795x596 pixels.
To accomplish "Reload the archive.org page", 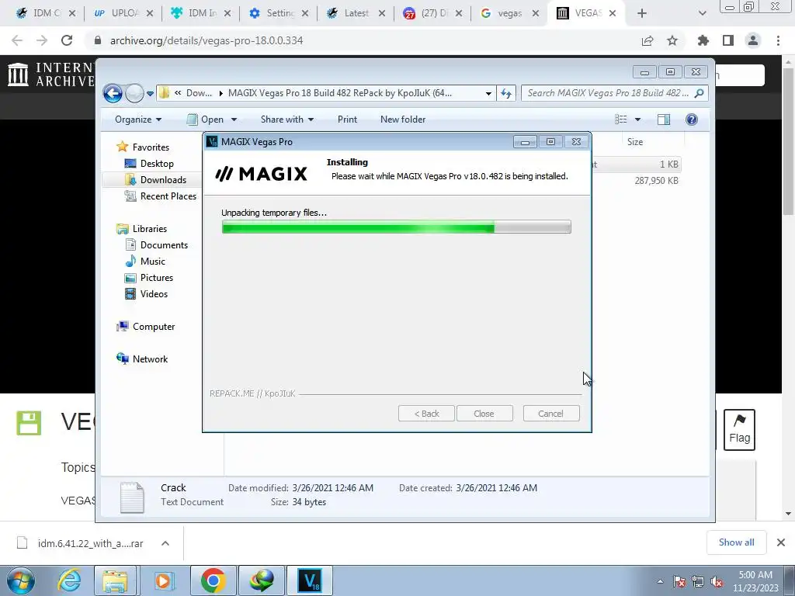I will (67, 40).
